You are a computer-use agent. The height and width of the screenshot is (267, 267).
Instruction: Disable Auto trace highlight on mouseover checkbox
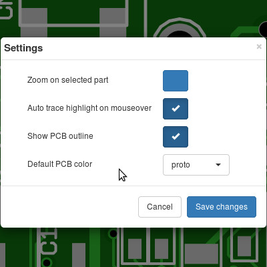tap(176, 109)
